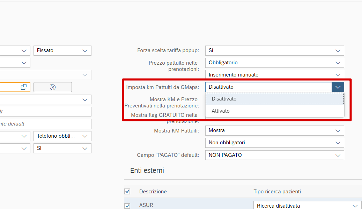Viewport: 362px width, 209px height.
Task: Click the ASUR entry in Enti esterni table
Action: coord(146,205)
